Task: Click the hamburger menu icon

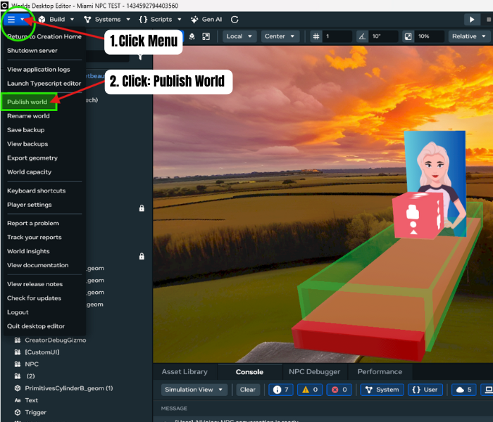Action: click(x=11, y=19)
